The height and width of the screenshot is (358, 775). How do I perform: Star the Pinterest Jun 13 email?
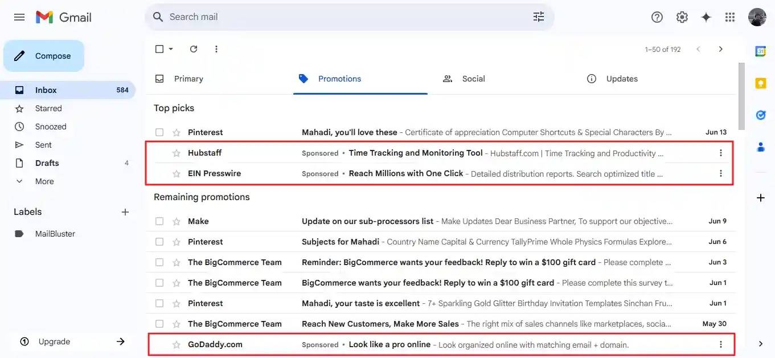177,132
